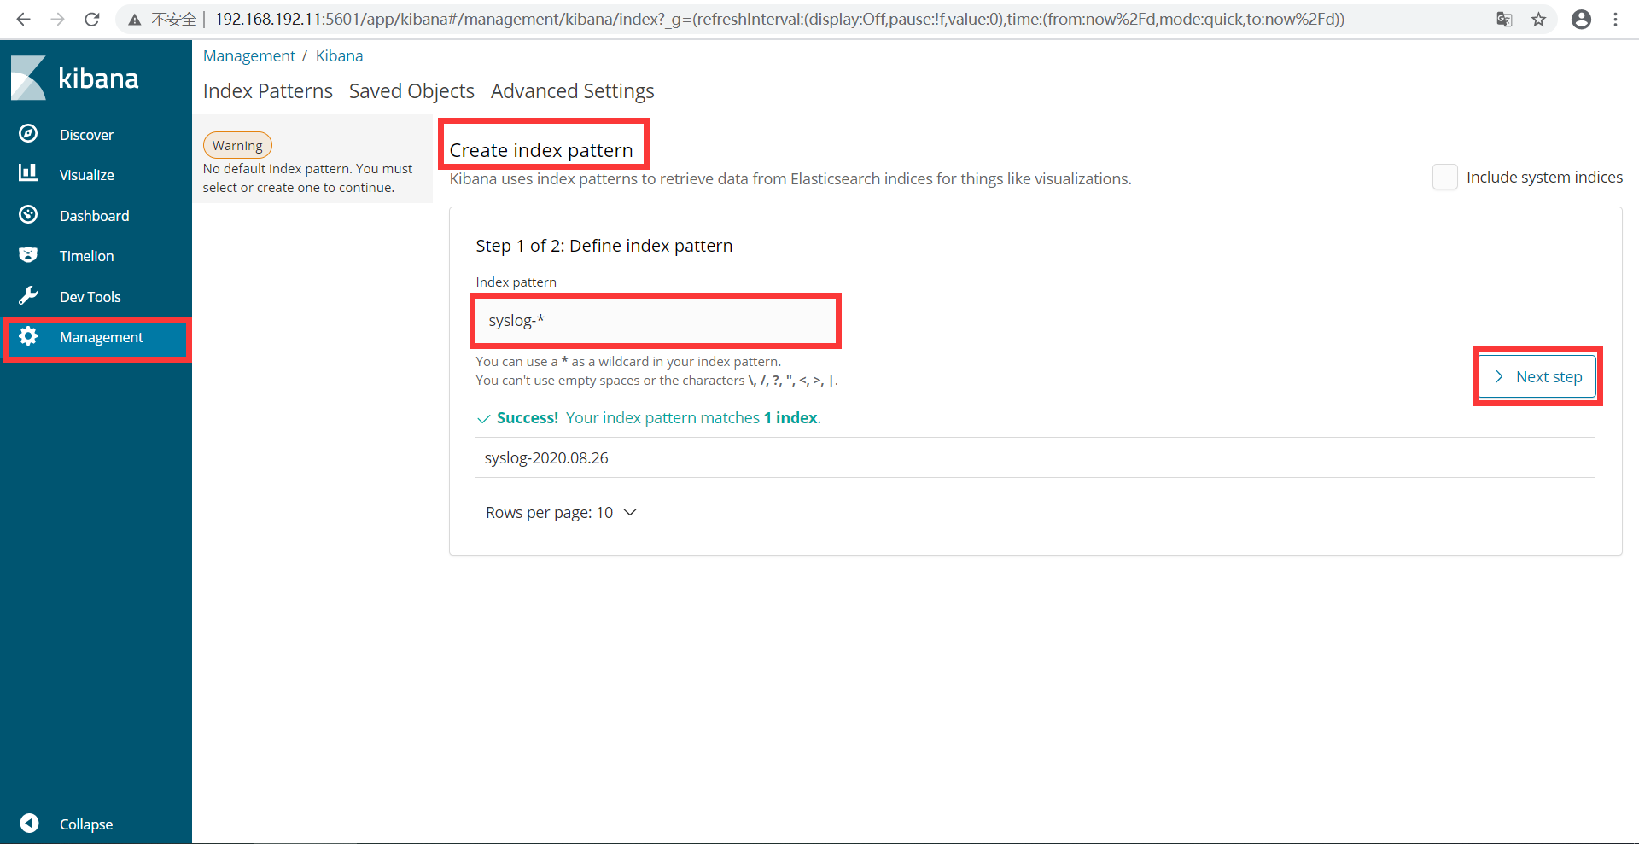Switch to the Saved Objects tab

[411, 90]
